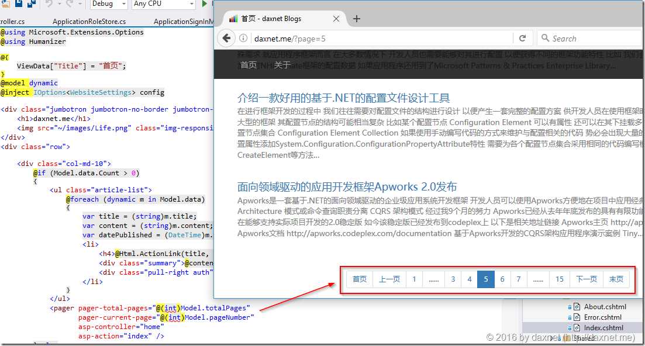This screenshot has height=346, width=645.
Task: Click the @foreach line in code editor
Action: click(135, 199)
